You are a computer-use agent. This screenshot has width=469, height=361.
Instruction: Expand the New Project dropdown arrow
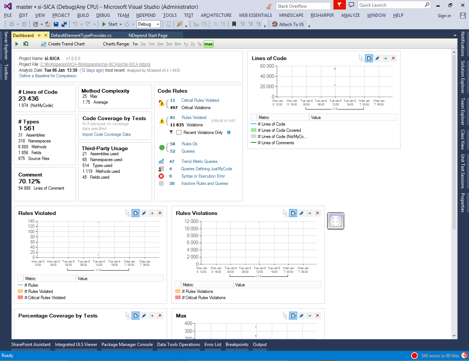41,25
